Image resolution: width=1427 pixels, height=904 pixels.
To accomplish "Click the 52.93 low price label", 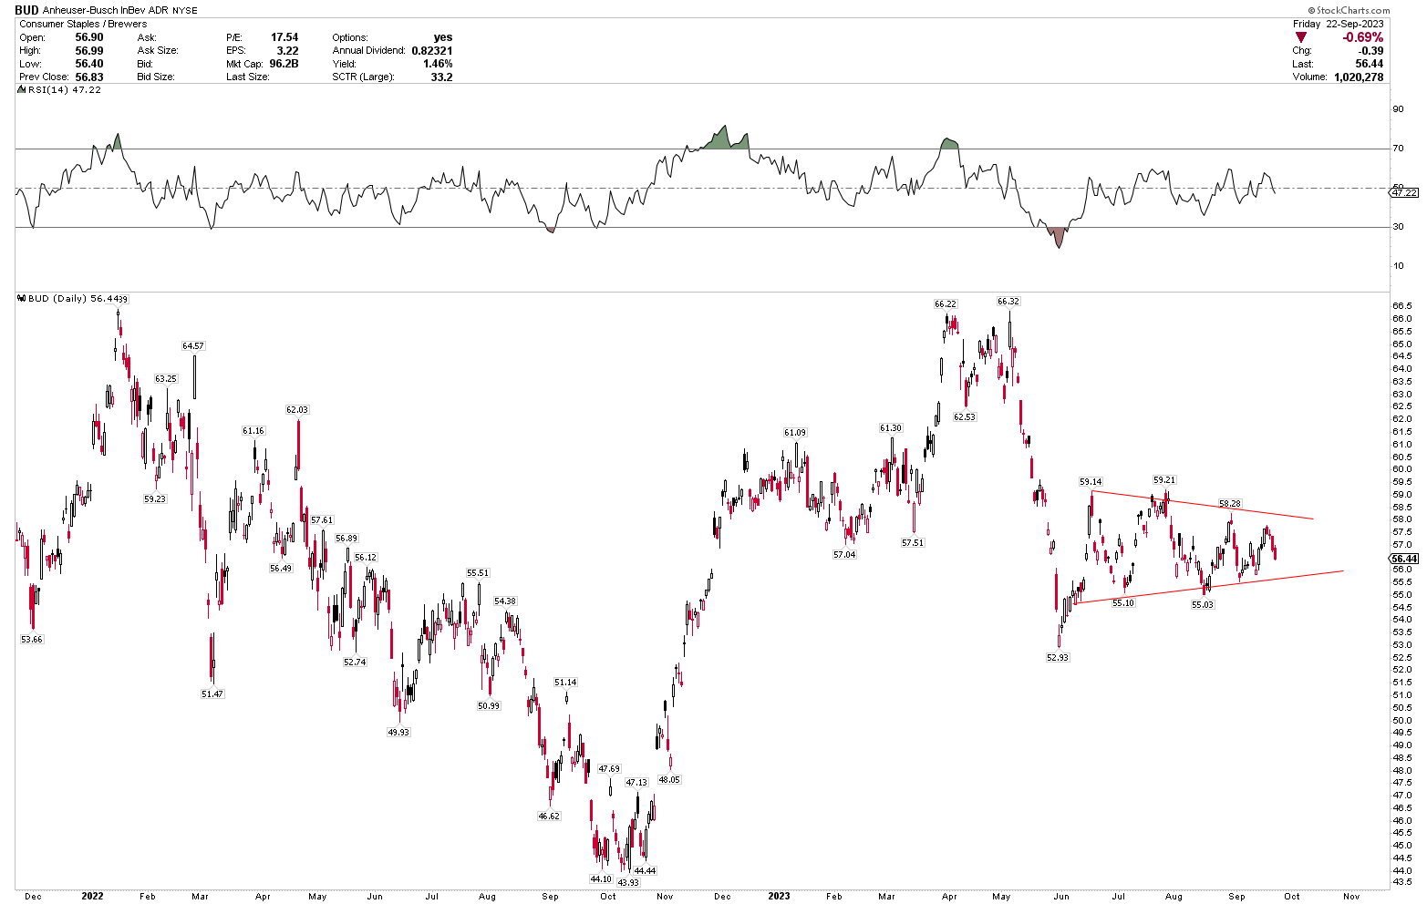I will point(1057,657).
